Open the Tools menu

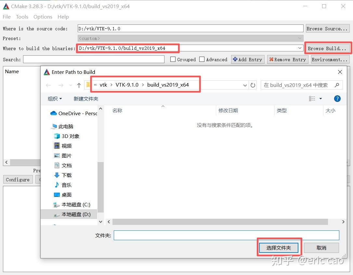[x=22, y=17]
